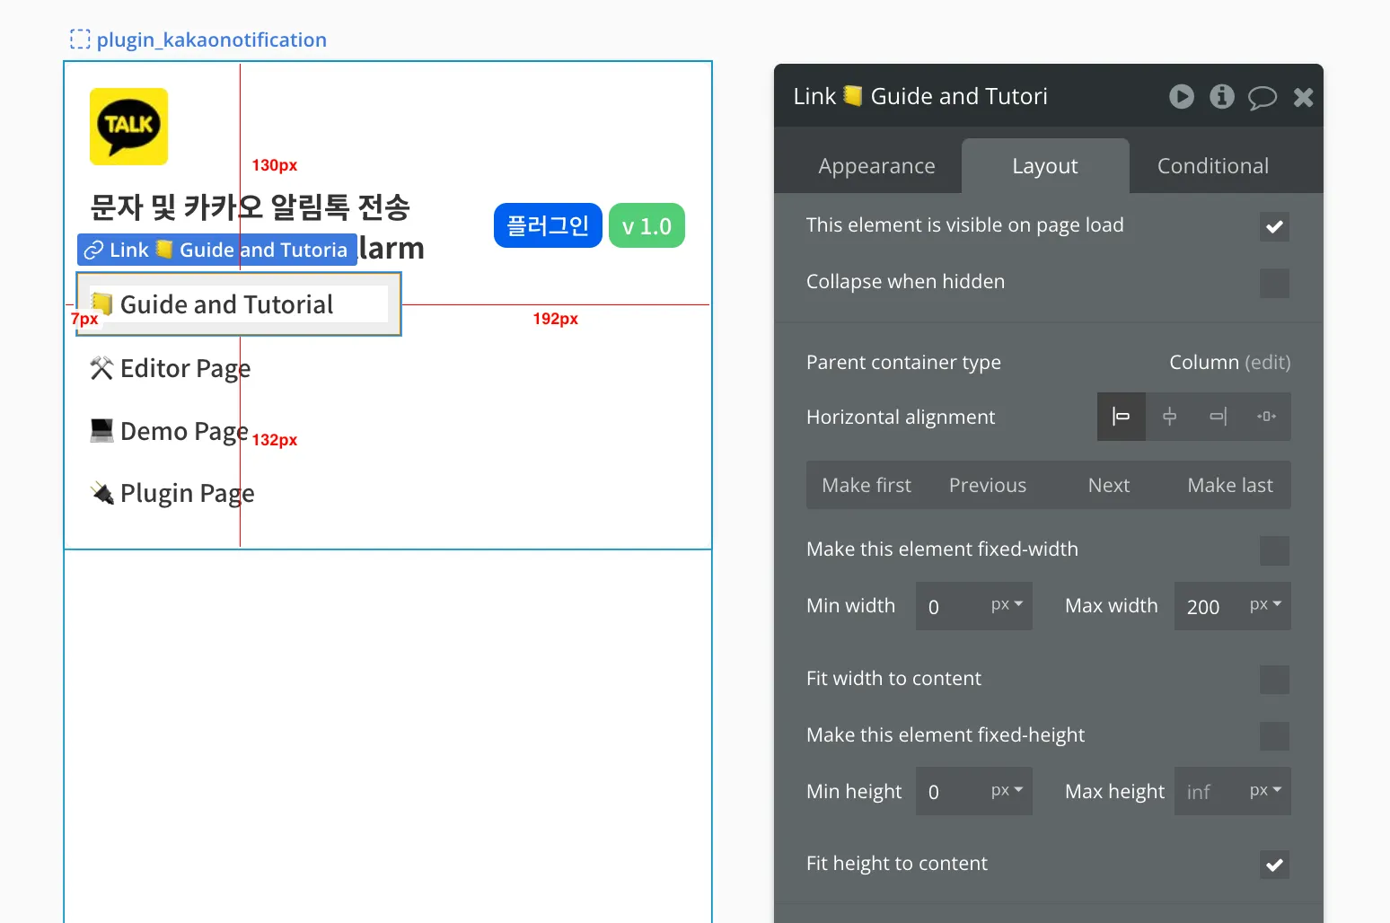This screenshot has width=1390, height=923.
Task: Select the 'Guide and Tutorial' link element
Action: click(239, 304)
